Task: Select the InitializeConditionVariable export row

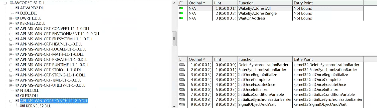Action: [x=261, y=94]
